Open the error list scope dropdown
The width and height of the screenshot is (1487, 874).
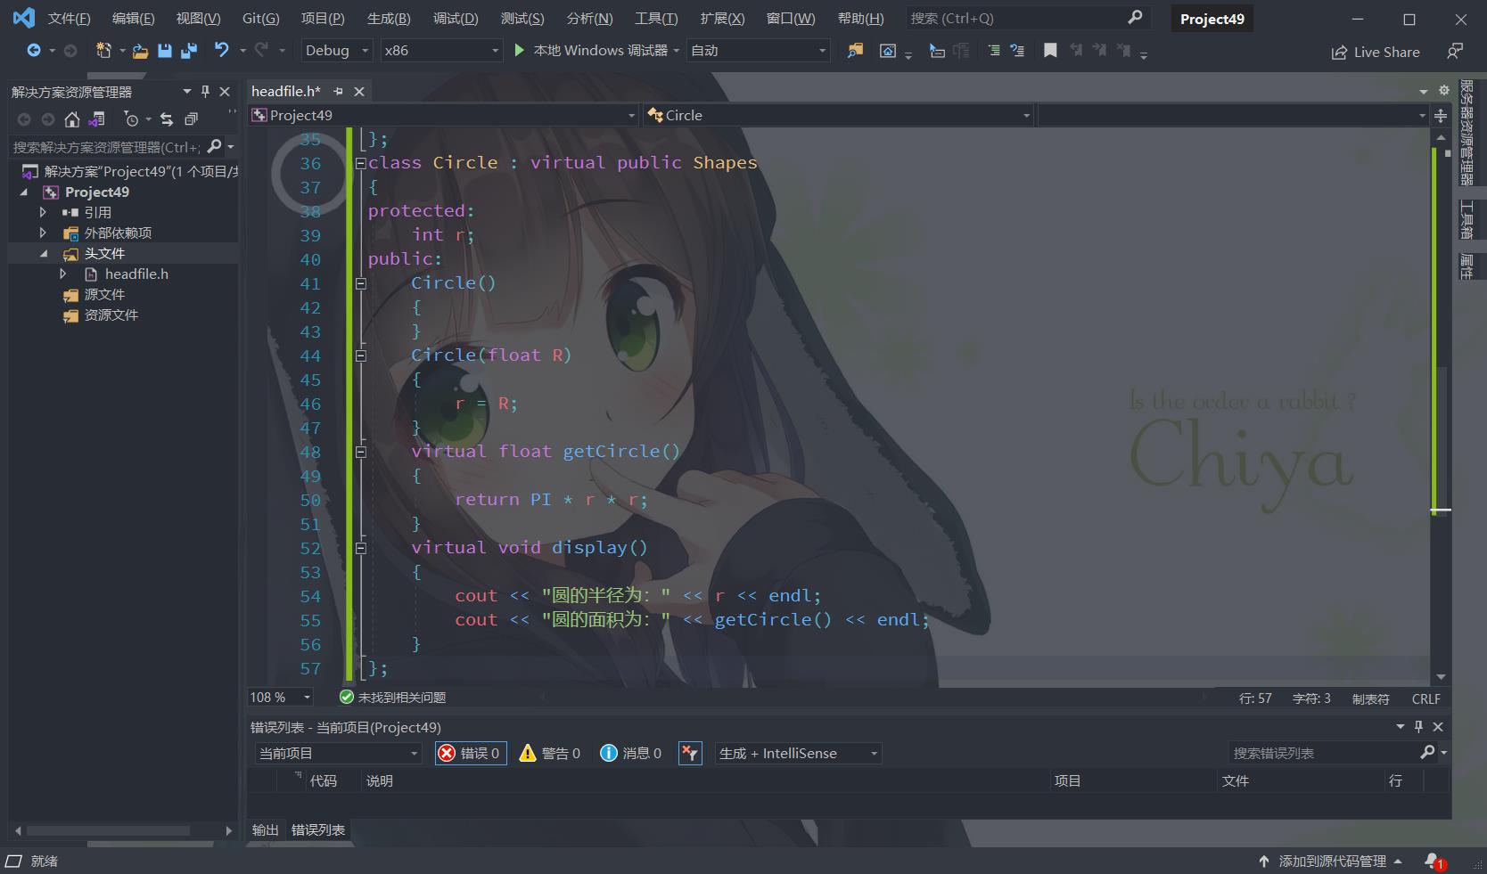(338, 754)
